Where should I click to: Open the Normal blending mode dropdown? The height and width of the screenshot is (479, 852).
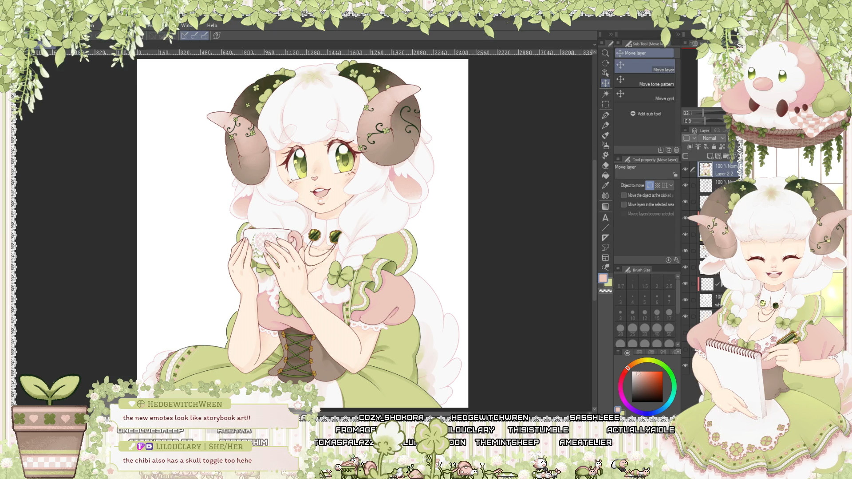point(712,138)
